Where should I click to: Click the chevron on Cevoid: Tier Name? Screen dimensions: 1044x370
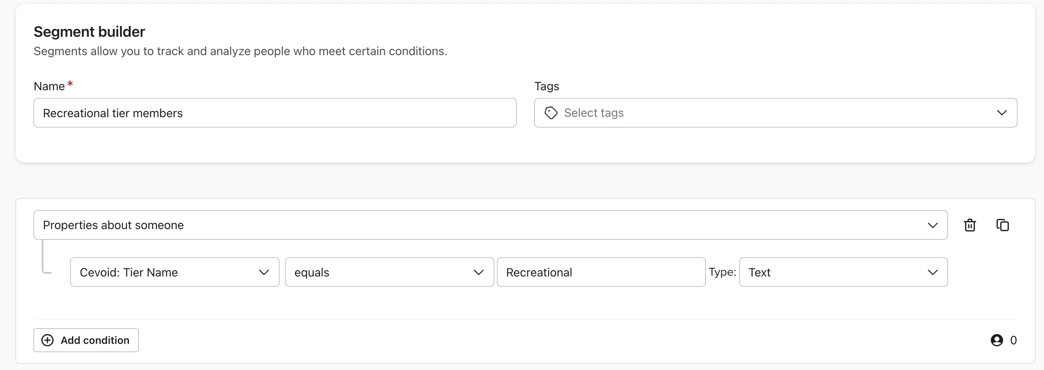point(264,272)
